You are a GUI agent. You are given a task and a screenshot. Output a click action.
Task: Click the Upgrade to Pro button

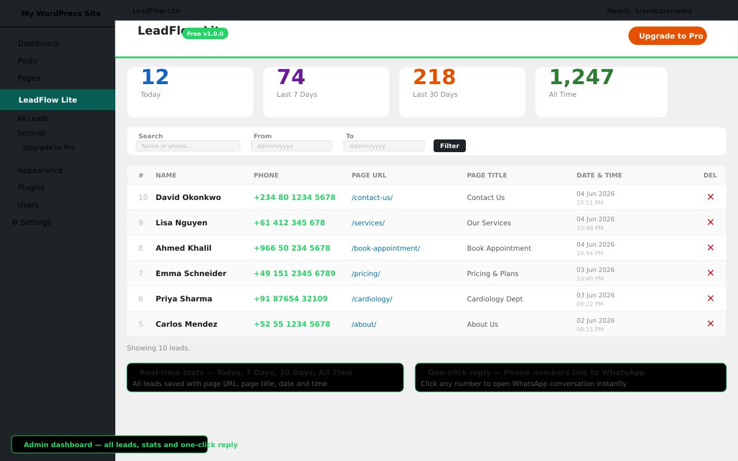tap(668, 36)
